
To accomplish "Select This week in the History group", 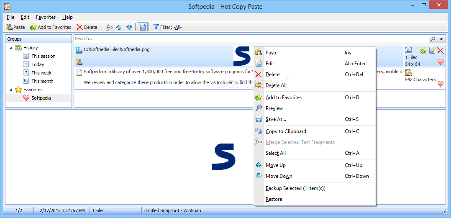I will pos(41,73).
